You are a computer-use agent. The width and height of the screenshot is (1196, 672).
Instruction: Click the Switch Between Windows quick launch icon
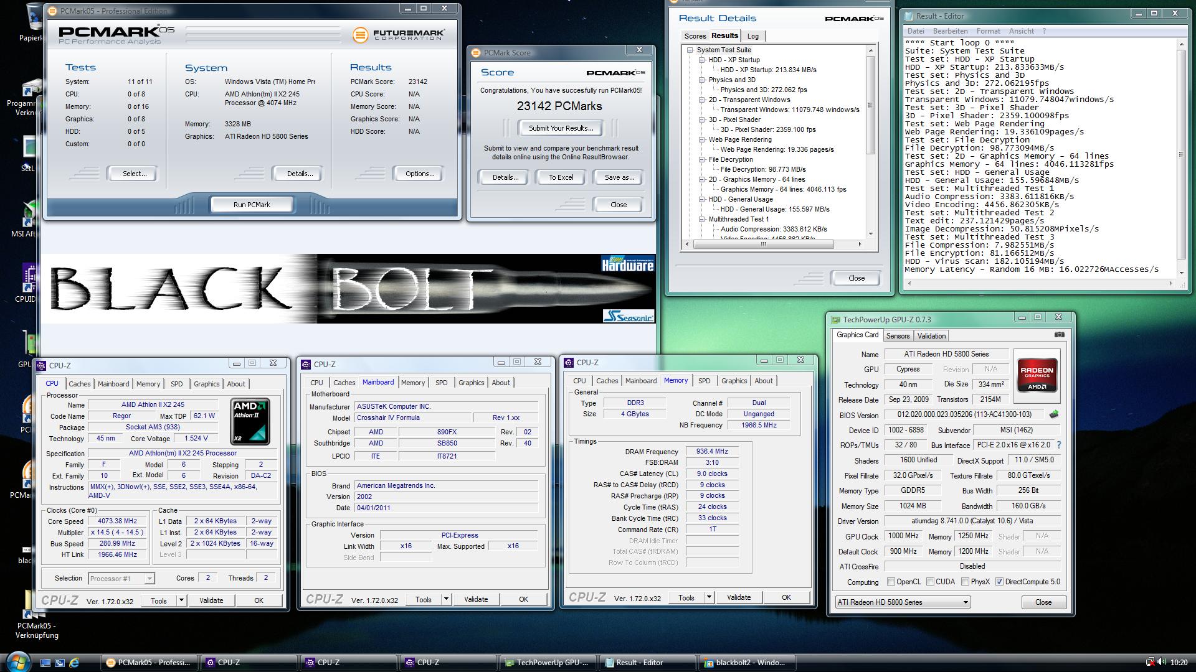click(60, 663)
